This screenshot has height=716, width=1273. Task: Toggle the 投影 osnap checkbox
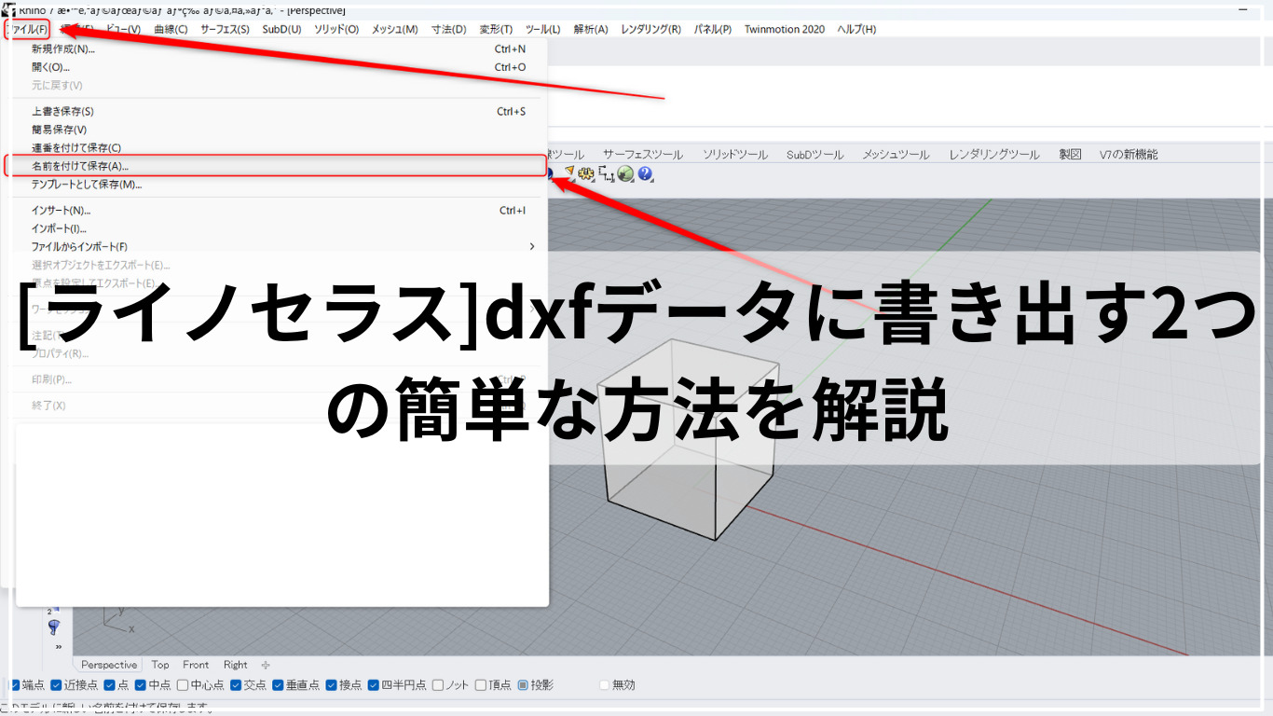(x=523, y=685)
